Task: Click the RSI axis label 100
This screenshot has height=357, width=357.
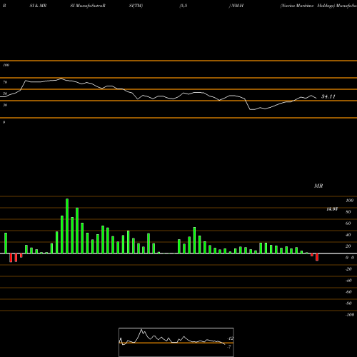Action: (6, 65)
